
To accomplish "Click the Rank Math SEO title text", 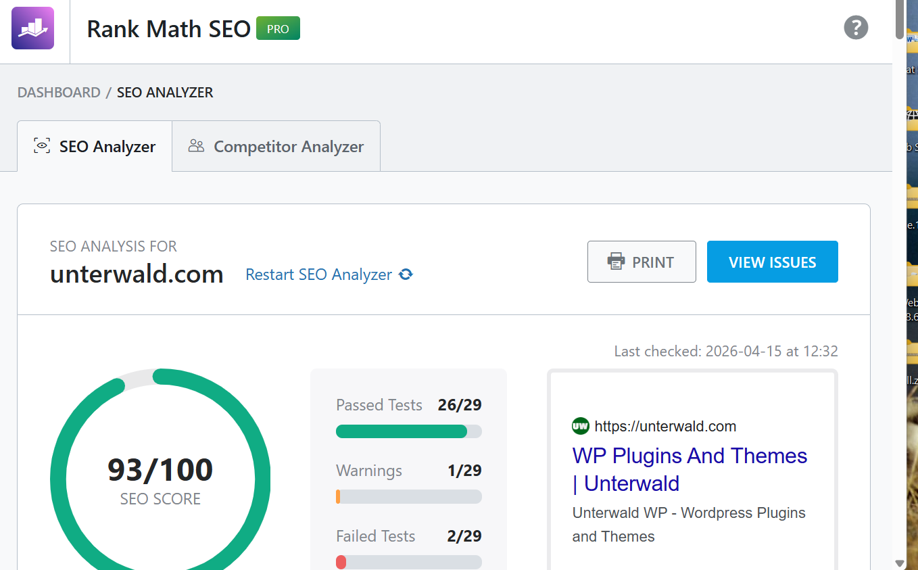I will coord(169,29).
